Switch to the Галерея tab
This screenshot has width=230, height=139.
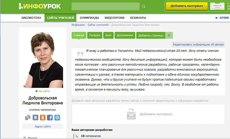[95, 35]
